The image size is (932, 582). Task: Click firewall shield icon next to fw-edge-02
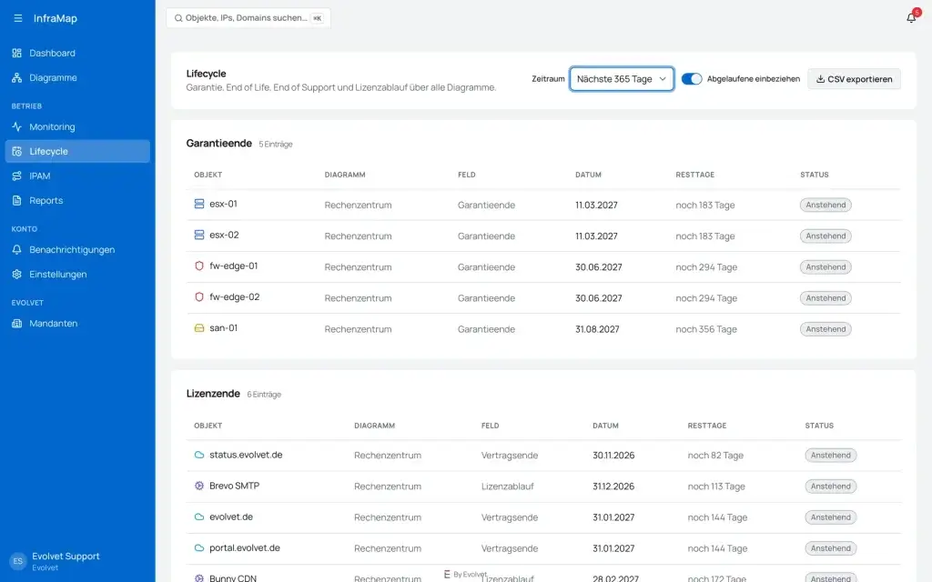[199, 297]
